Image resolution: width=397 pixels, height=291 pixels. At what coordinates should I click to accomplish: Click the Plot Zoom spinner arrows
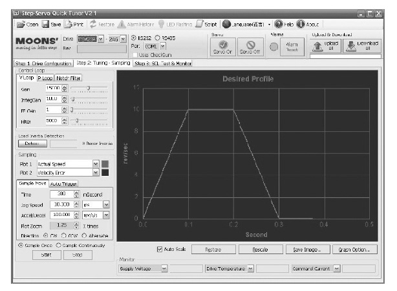[76, 226]
